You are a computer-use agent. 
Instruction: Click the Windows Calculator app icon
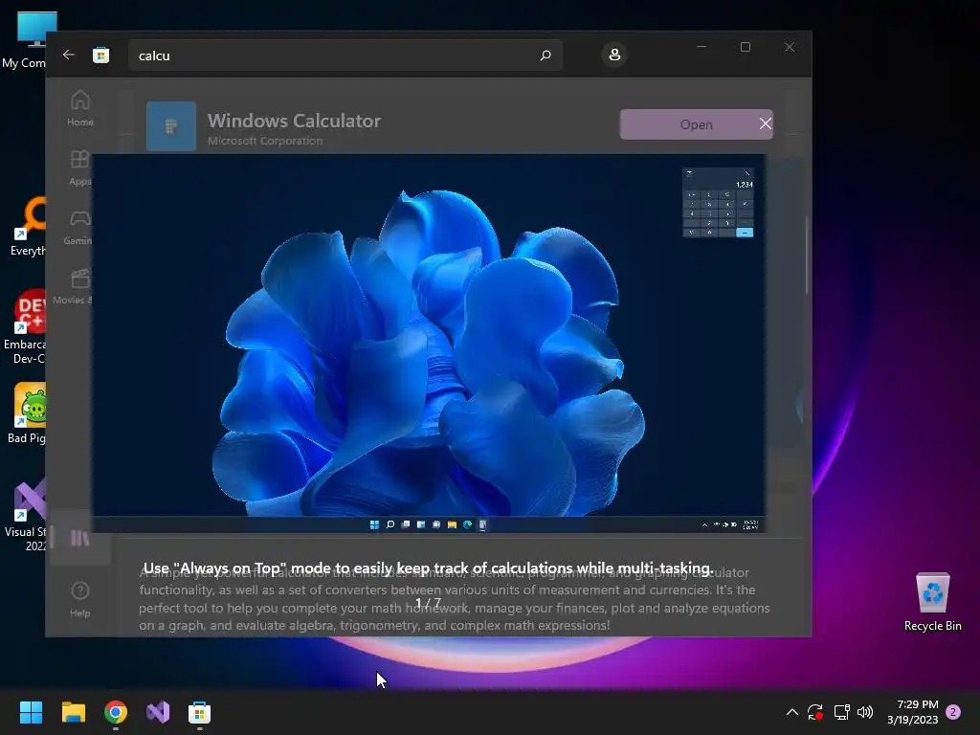click(x=170, y=126)
